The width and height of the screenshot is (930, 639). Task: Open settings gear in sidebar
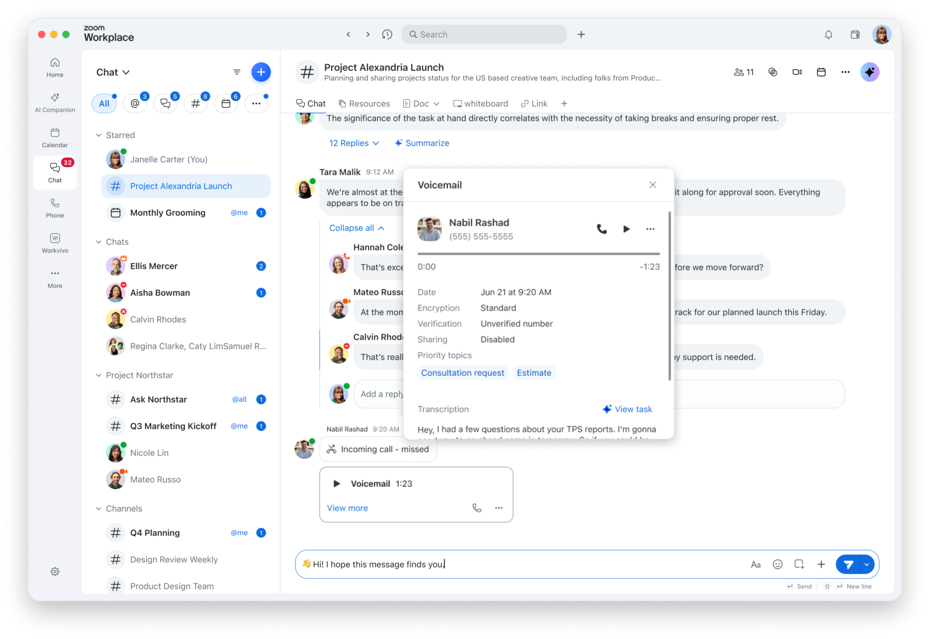(x=55, y=572)
